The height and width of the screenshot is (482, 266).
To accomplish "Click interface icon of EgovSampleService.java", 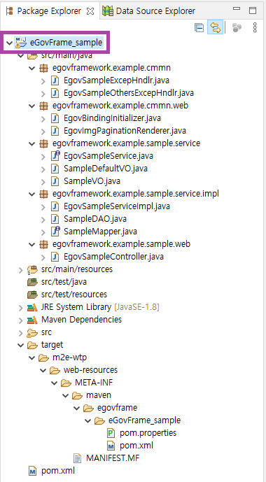I will [x=55, y=156].
